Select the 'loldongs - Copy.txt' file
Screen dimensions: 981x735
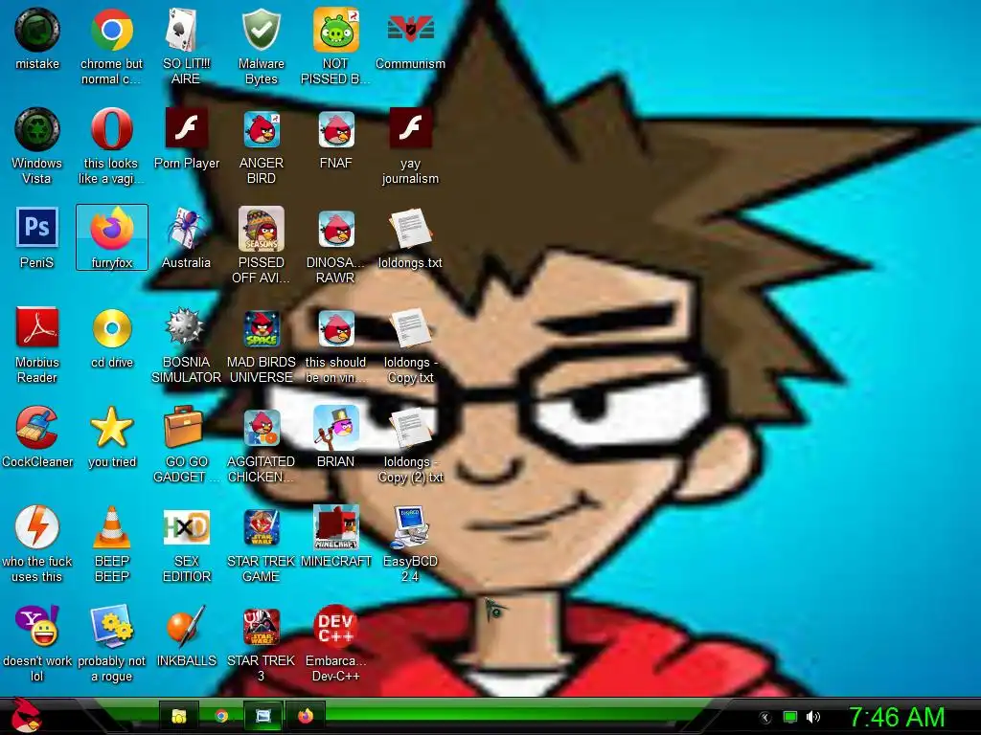click(410, 328)
